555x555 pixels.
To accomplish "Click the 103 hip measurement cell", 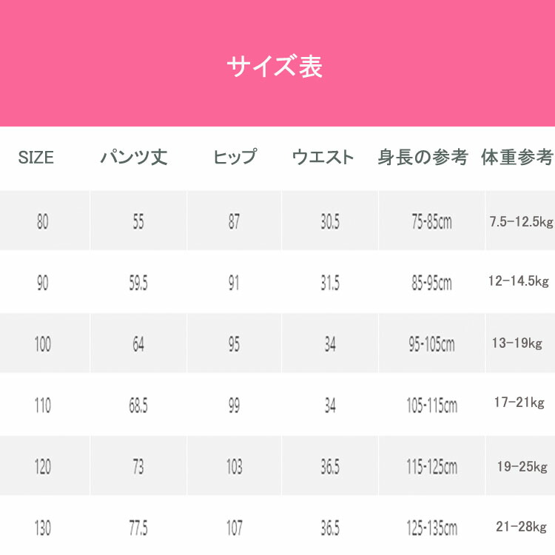I will tap(235, 467).
